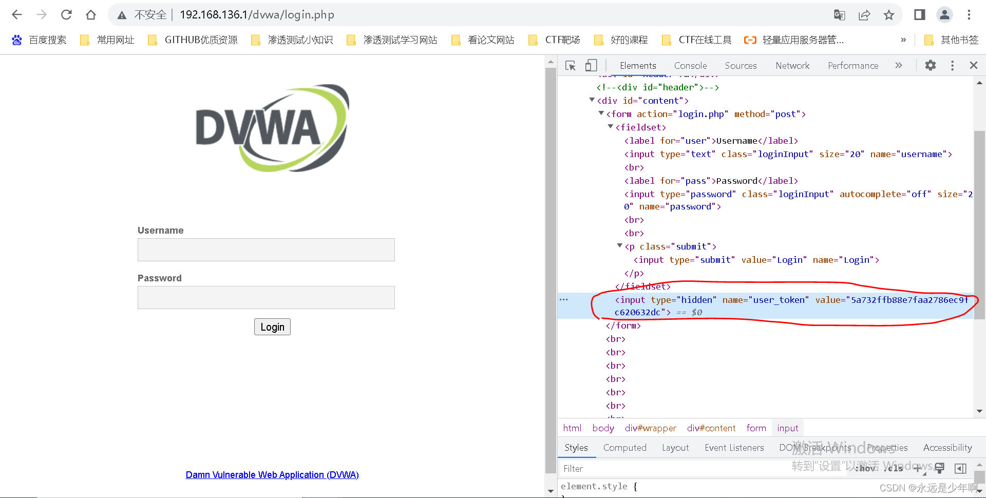Select the inspect element picker tool
This screenshot has height=498, width=986.
571,66
